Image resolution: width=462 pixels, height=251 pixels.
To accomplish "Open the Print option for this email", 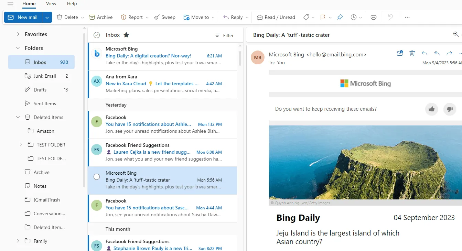I will tap(373, 17).
